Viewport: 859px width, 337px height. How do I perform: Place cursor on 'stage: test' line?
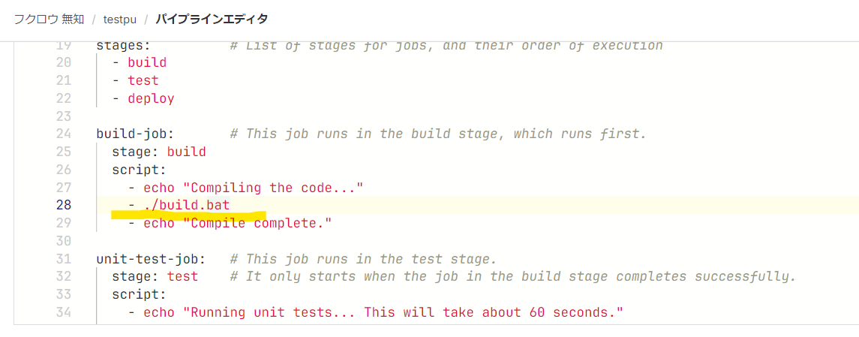click(x=155, y=277)
